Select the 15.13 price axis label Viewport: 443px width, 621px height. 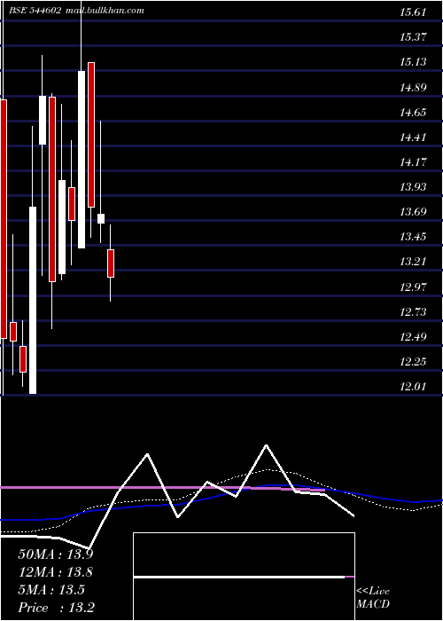413,62
